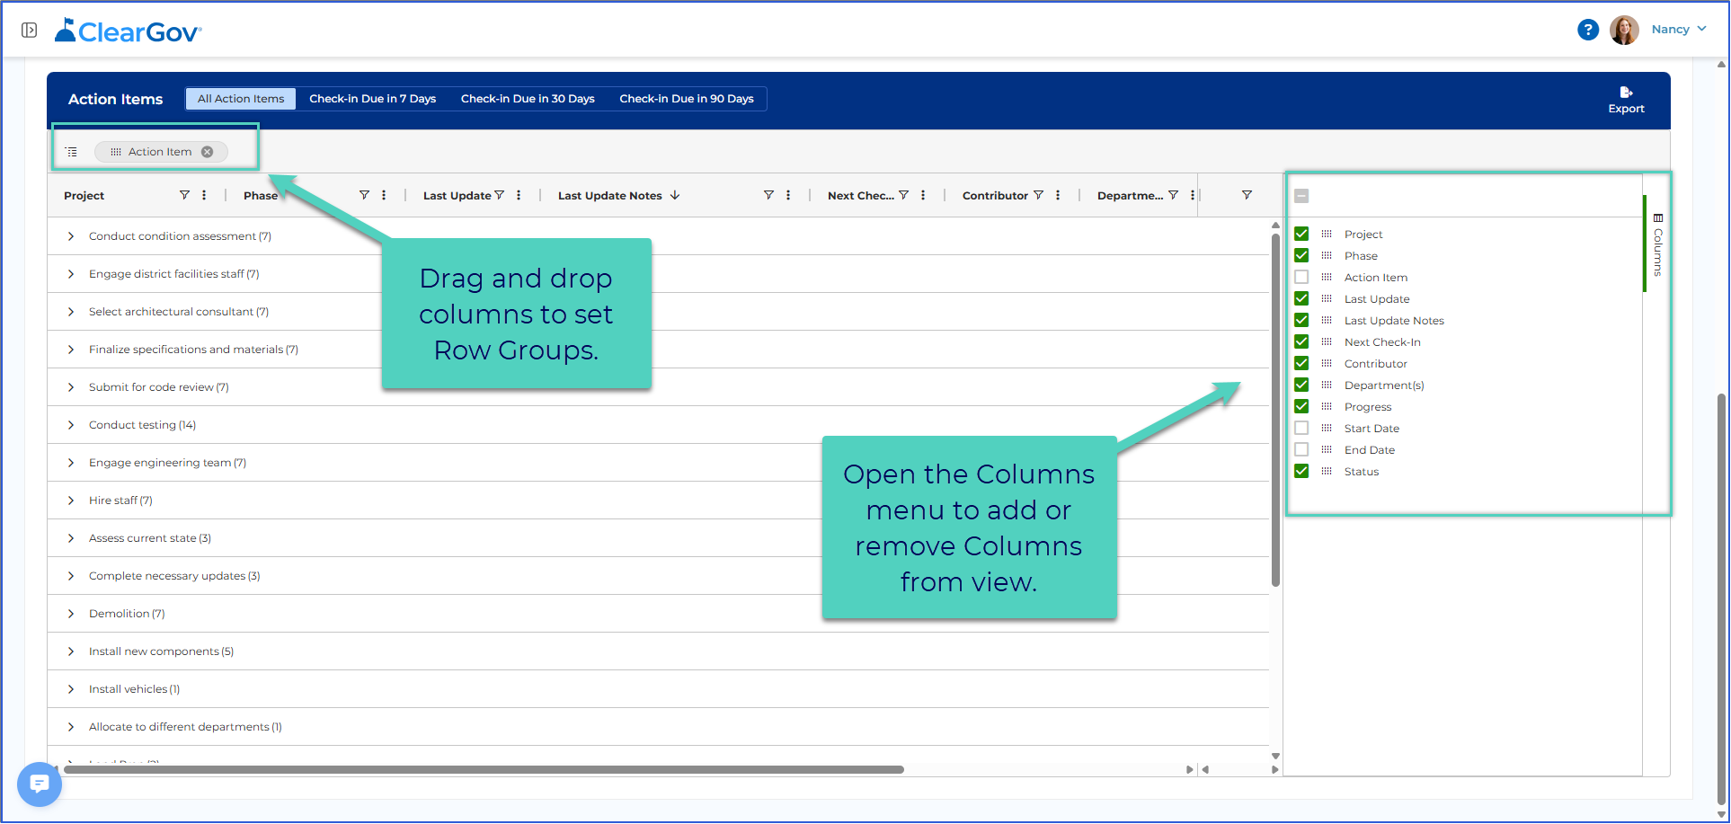This screenshot has height=824, width=1731.
Task: Click the Contributor column filter icon
Action: pyautogui.click(x=1038, y=195)
